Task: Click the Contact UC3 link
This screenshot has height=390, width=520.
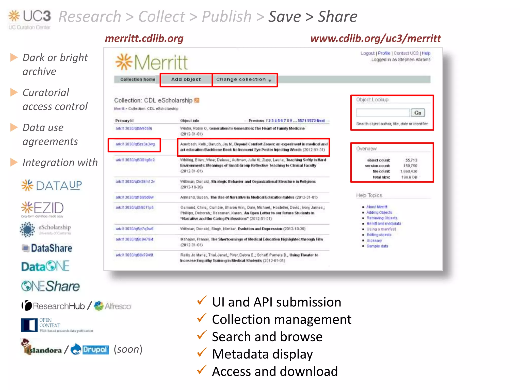Action: pyautogui.click(x=406, y=53)
